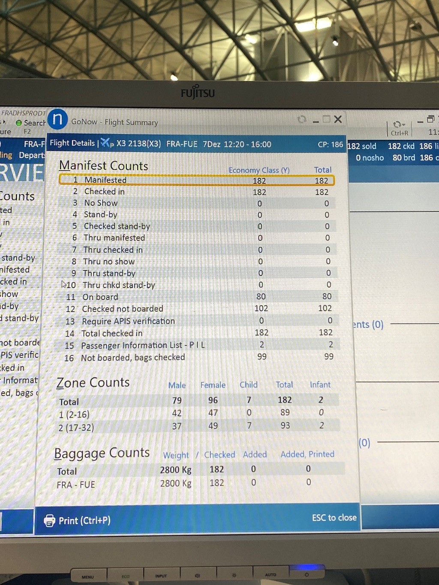
Task: Click the ESC to close label
Action: tap(334, 518)
